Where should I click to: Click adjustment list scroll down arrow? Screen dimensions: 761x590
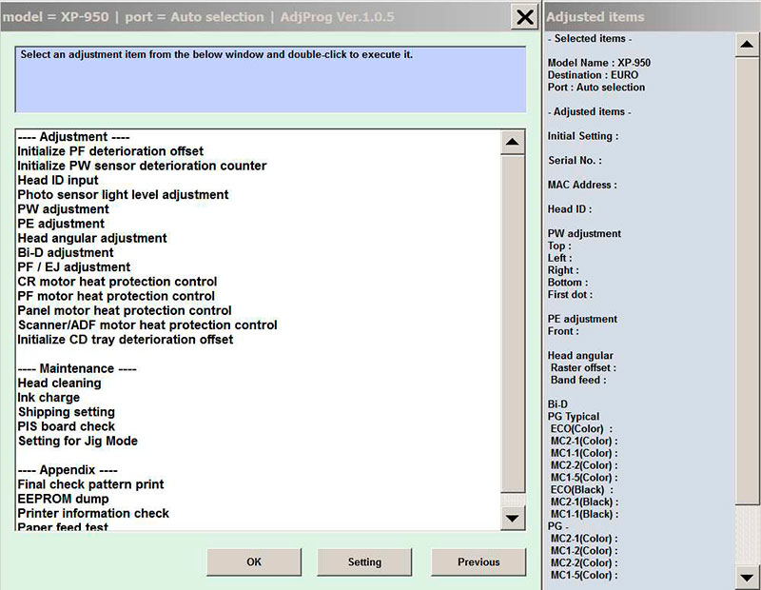(x=512, y=518)
